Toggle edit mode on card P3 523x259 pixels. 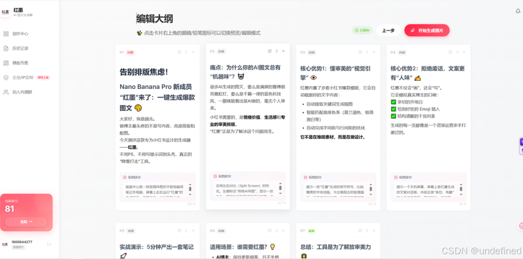(x=360, y=52)
